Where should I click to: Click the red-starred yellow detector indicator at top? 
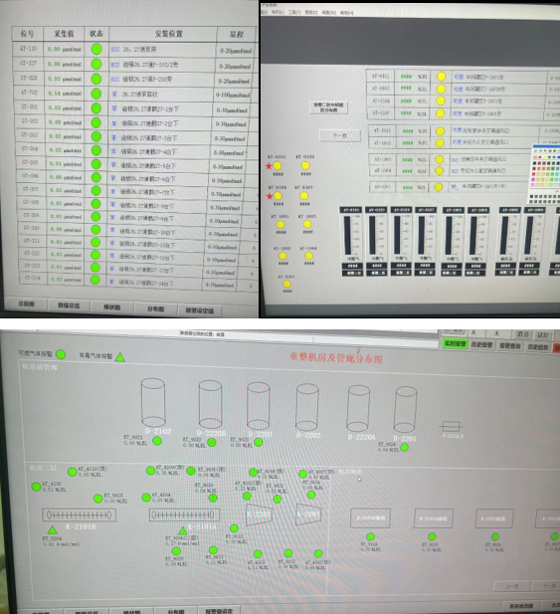pyautogui.click(x=278, y=166)
